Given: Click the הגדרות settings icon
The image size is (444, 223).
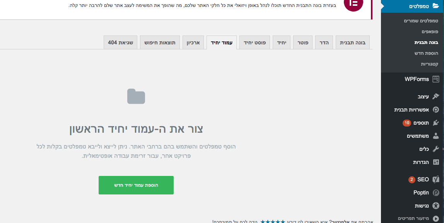Looking at the screenshot, I should pyautogui.click(x=436, y=162).
